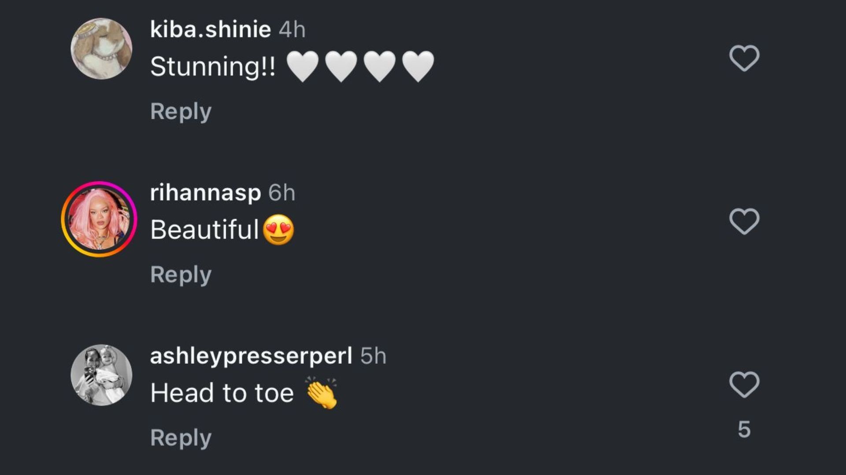View the 5 likes count
This screenshot has height=475, width=846.
pyautogui.click(x=744, y=430)
